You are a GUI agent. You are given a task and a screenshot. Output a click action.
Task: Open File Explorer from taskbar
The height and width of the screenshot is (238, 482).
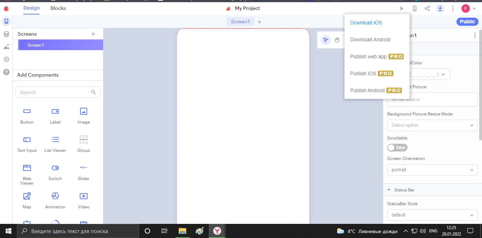click(182, 231)
